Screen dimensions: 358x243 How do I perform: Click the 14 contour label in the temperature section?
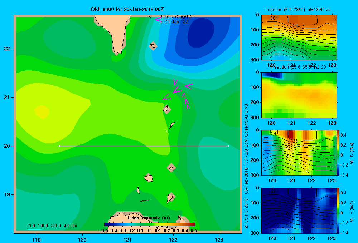277,54
